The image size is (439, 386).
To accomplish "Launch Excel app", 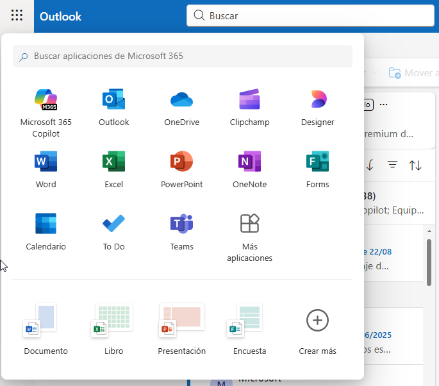I will click(113, 170).
